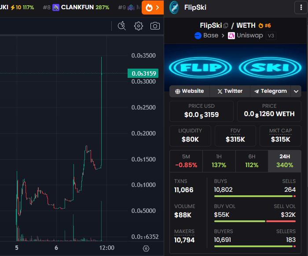Click the buys versus sells ratio bar
The width and height of the screenshot is (308, 256).
tap(255, 196)
